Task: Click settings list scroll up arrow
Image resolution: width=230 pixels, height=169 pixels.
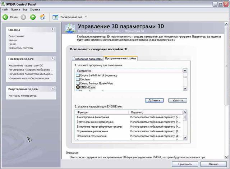Action: click(x=185, y=112)
